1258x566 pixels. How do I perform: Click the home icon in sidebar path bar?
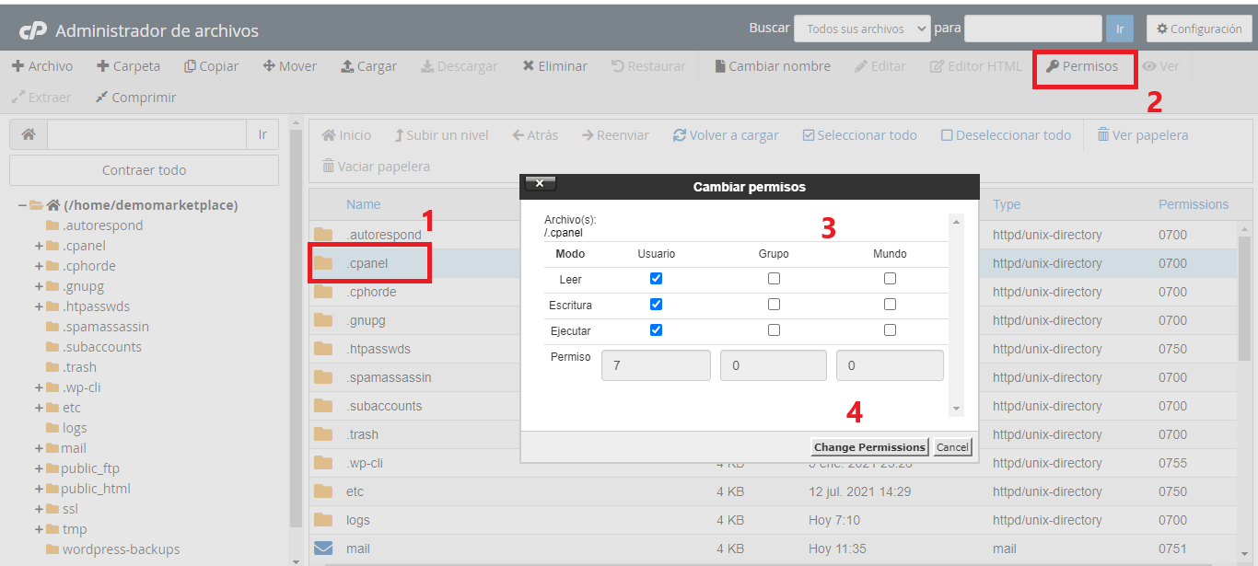point(29,134)
